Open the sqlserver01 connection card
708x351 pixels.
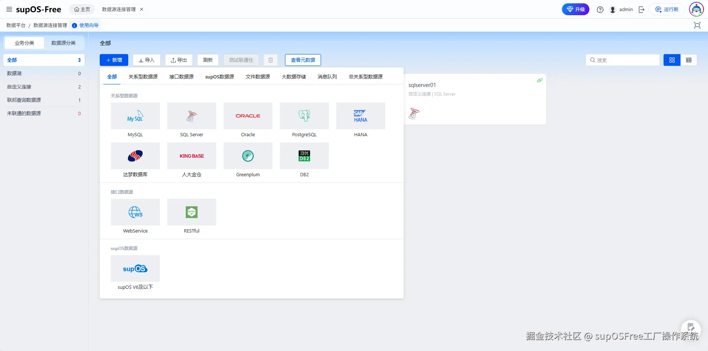(x=475, y=99)
